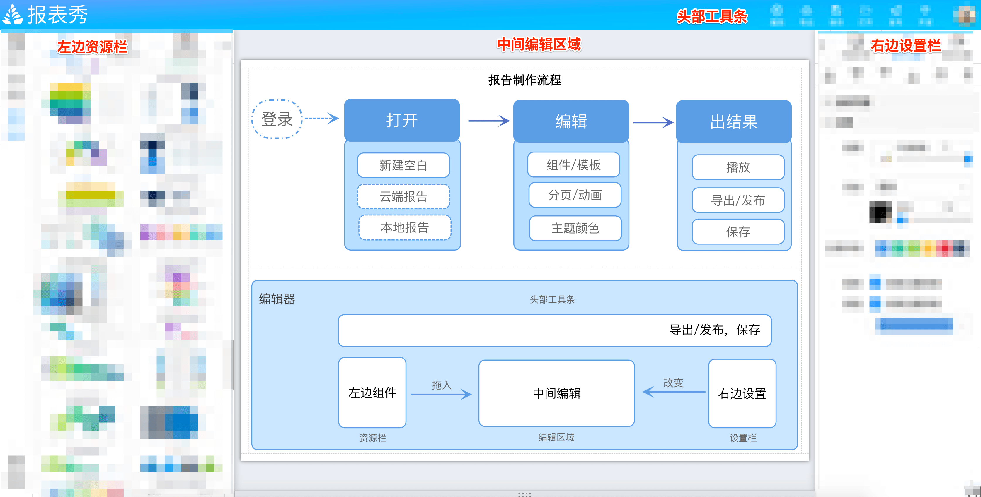This screenshot has height=497, width=981.
Task: Click the wide blue button in right panel
Action: (x=914, y=326)
